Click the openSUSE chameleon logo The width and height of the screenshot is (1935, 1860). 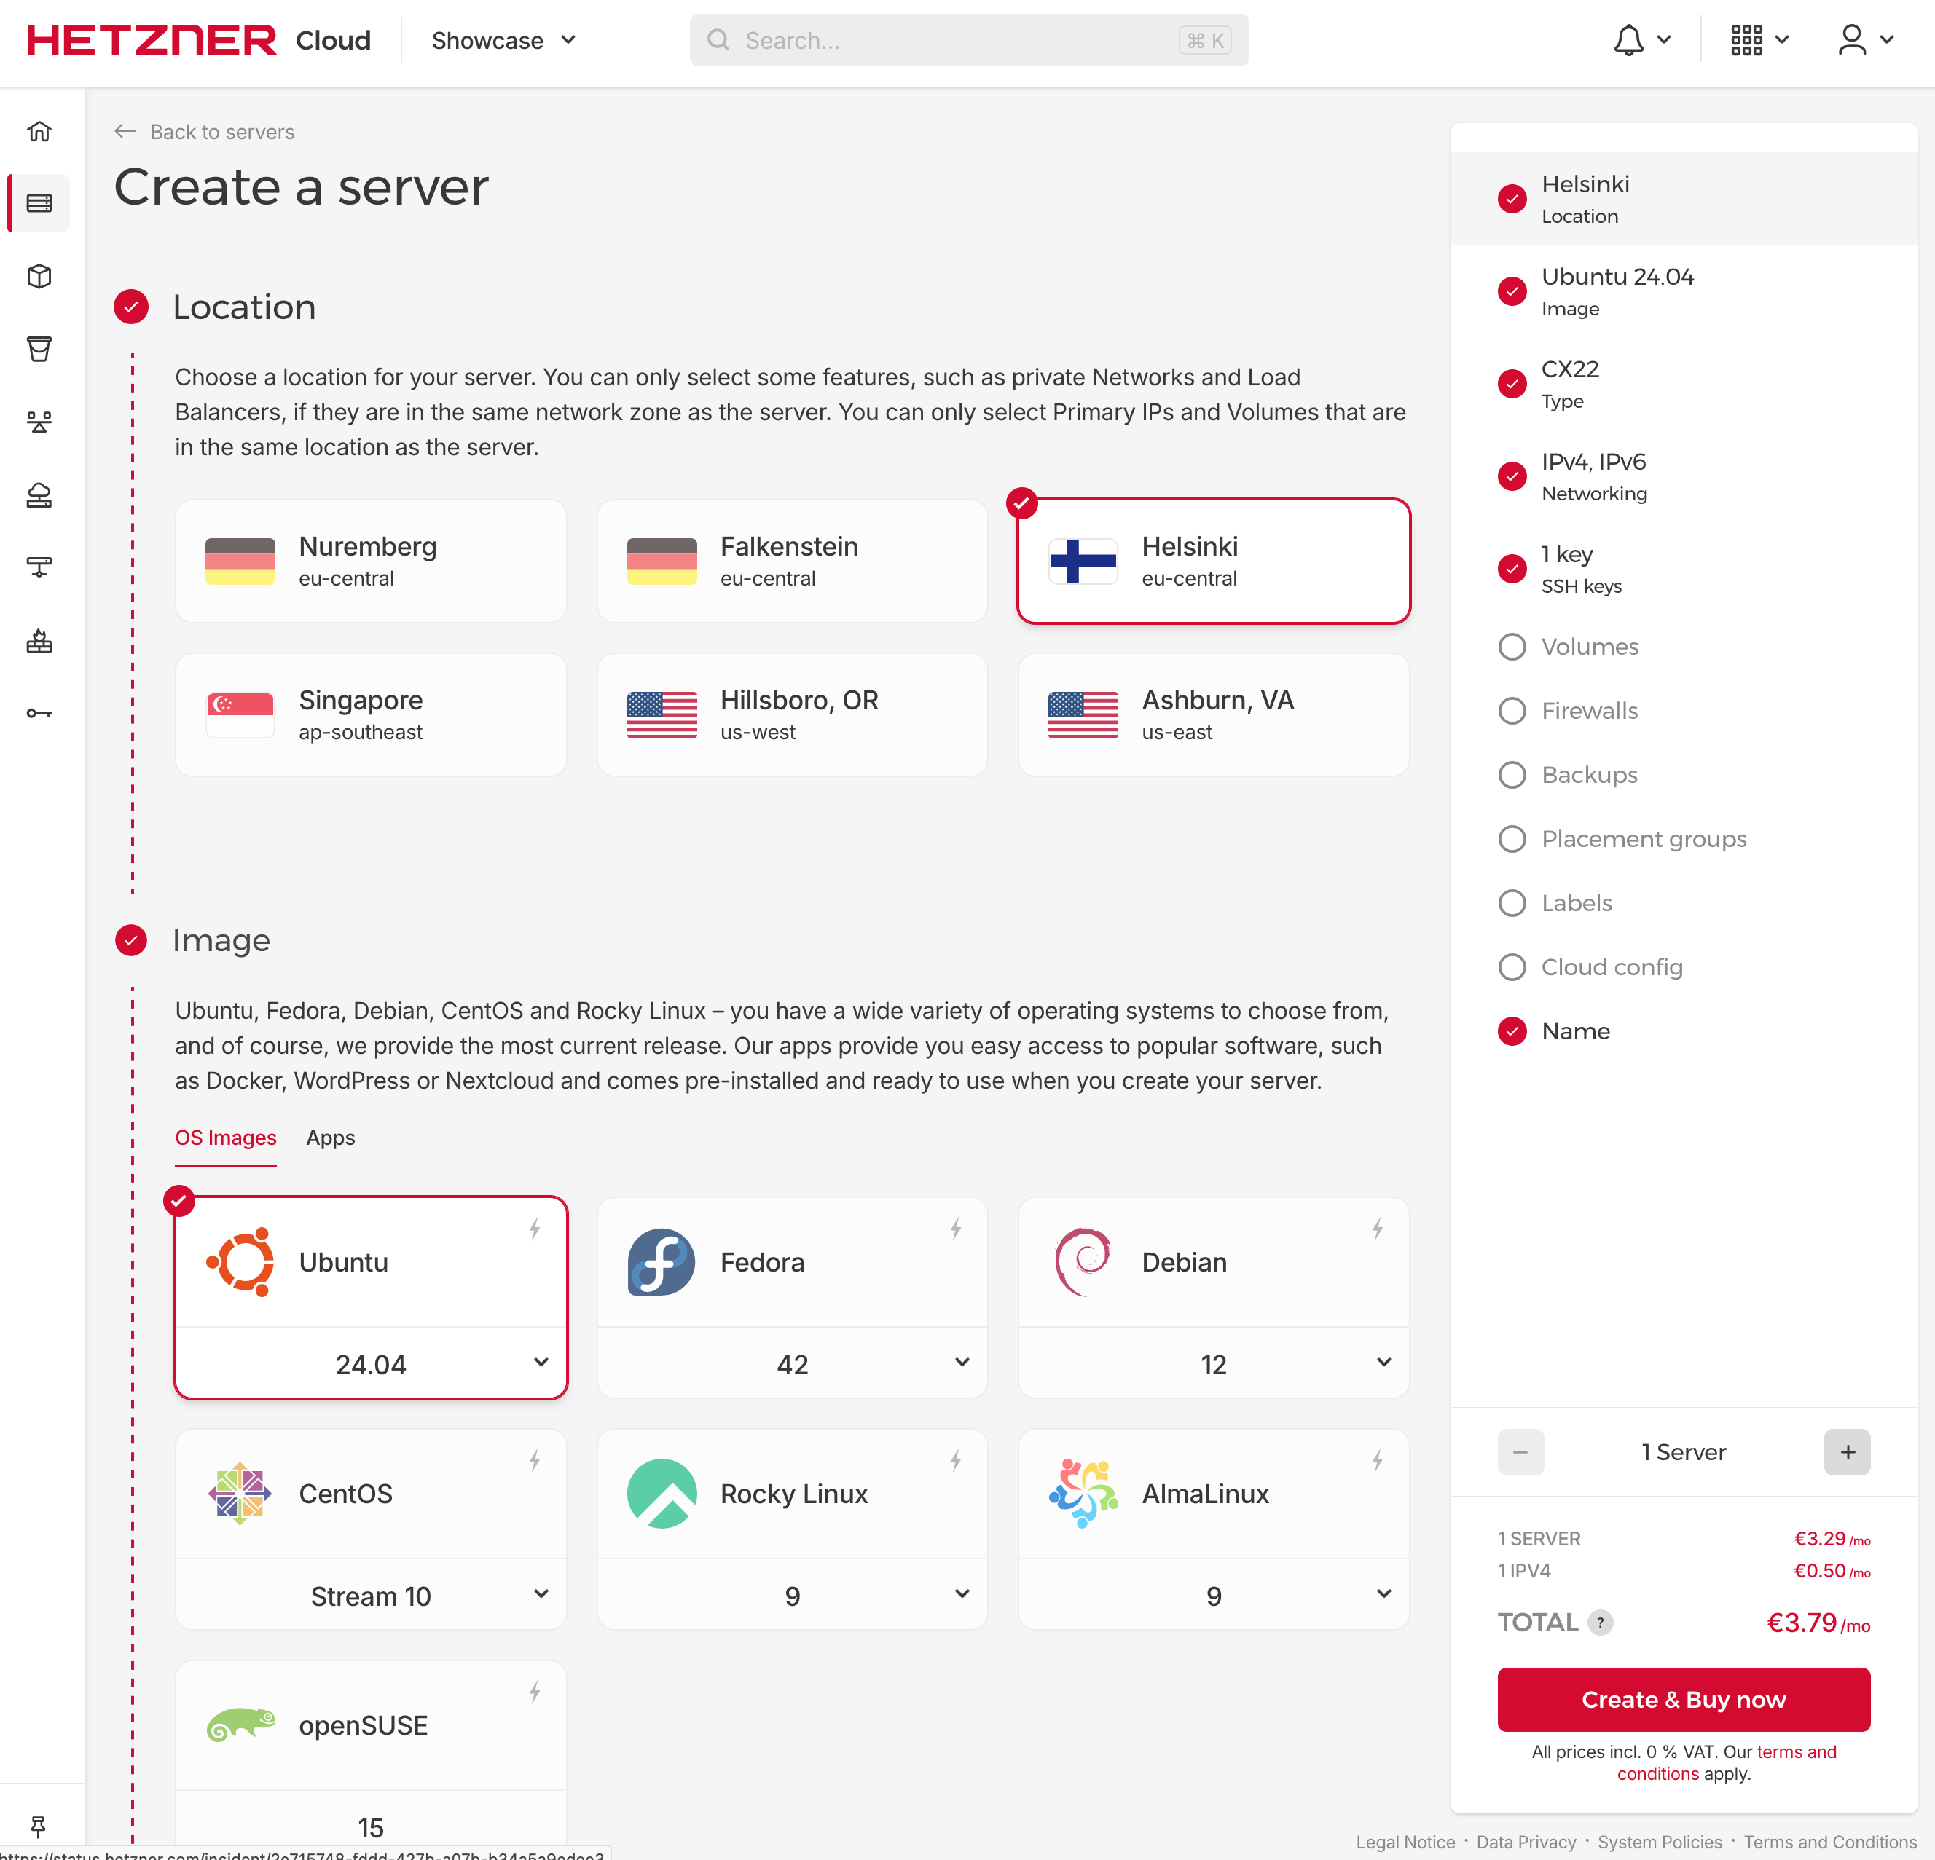pos(240,1725)
